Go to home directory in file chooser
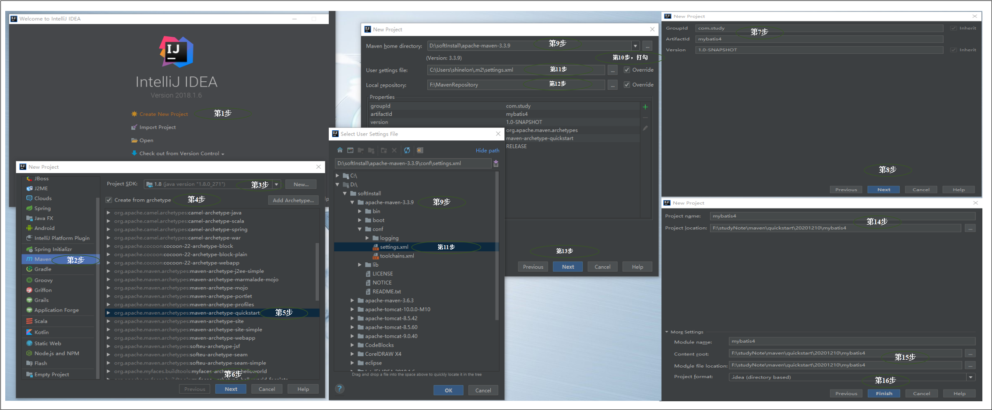 click(340, 150)
